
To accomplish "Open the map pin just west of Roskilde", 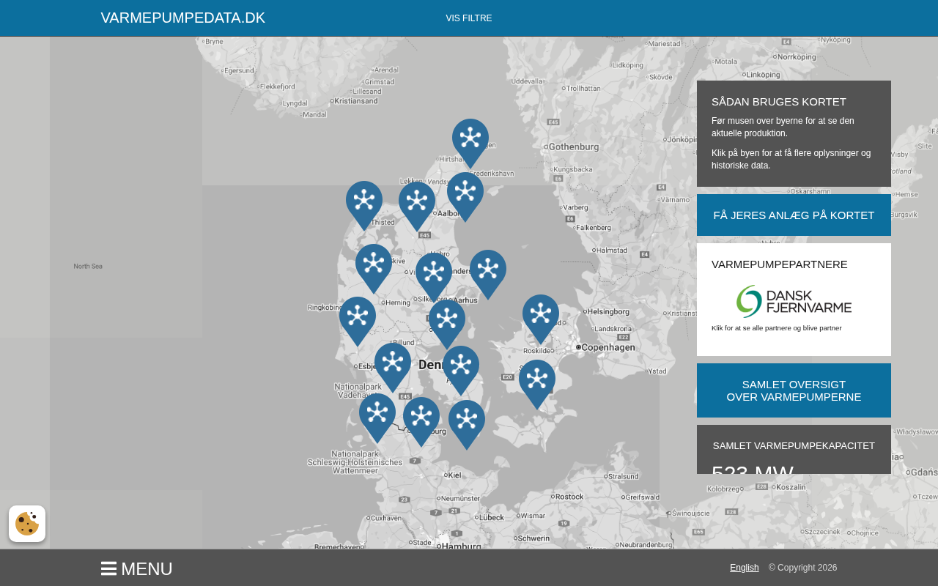I will pos(541,315).
